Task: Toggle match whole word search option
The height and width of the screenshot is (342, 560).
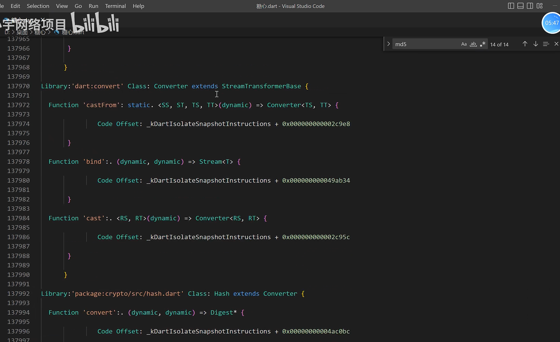Action: pos(473,44)
